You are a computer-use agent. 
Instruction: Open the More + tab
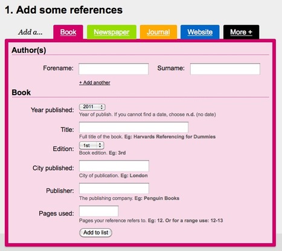tap(241, 32)
